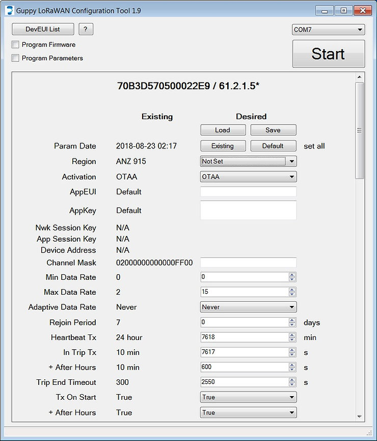
Task: Increase the 600 After Hours value
Action: tap(292, 365)
